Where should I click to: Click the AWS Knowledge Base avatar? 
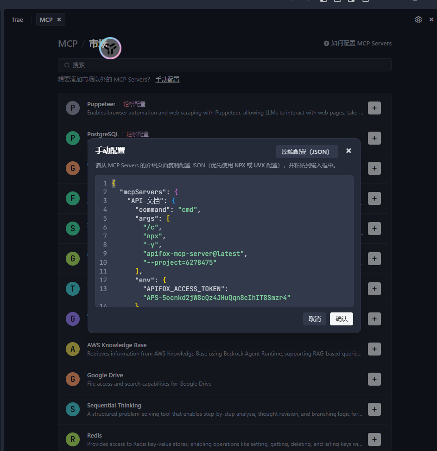click(x=73, y=349)
